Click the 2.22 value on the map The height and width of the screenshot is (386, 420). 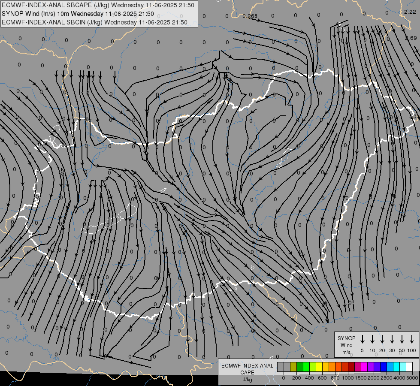410,12
